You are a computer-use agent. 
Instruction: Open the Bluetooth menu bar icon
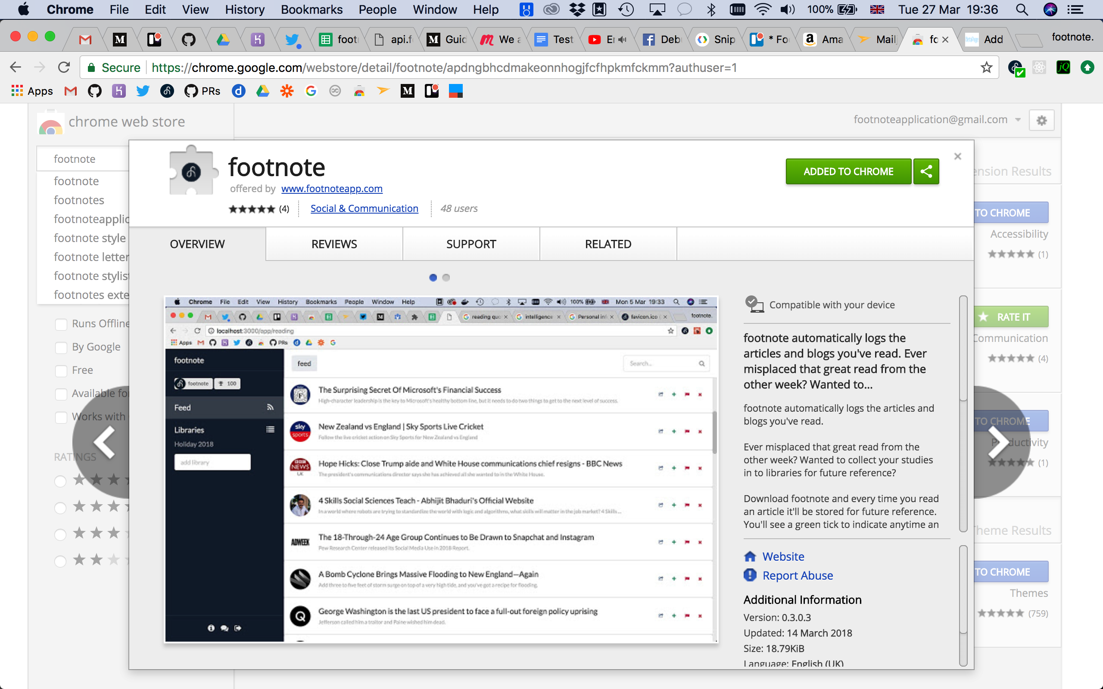tap(711, 9)
